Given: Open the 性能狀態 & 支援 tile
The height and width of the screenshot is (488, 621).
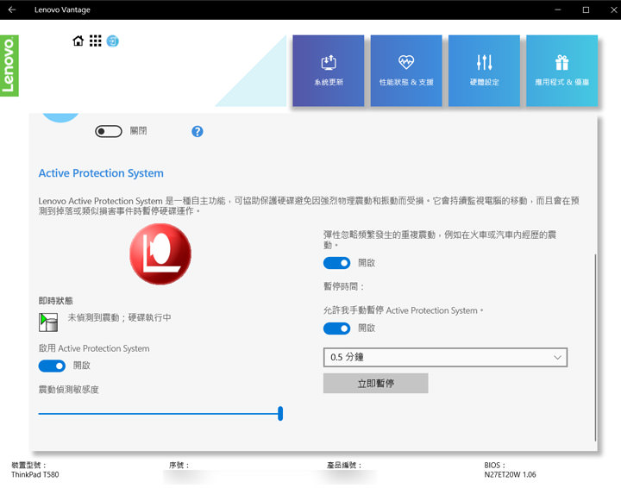Looking at the screenshot, I should point(406,71).
